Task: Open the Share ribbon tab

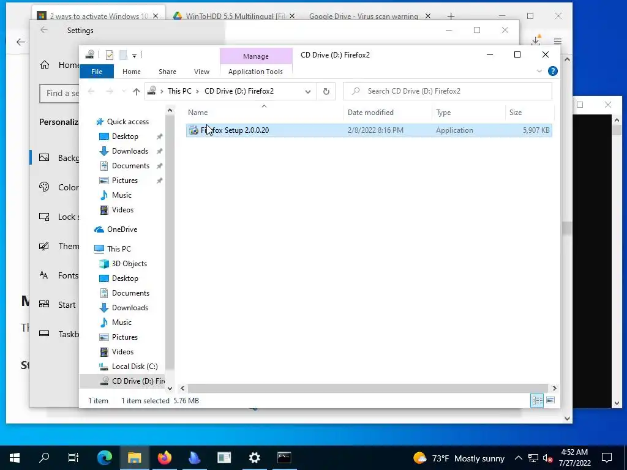Action: click(x=167, y=72)
